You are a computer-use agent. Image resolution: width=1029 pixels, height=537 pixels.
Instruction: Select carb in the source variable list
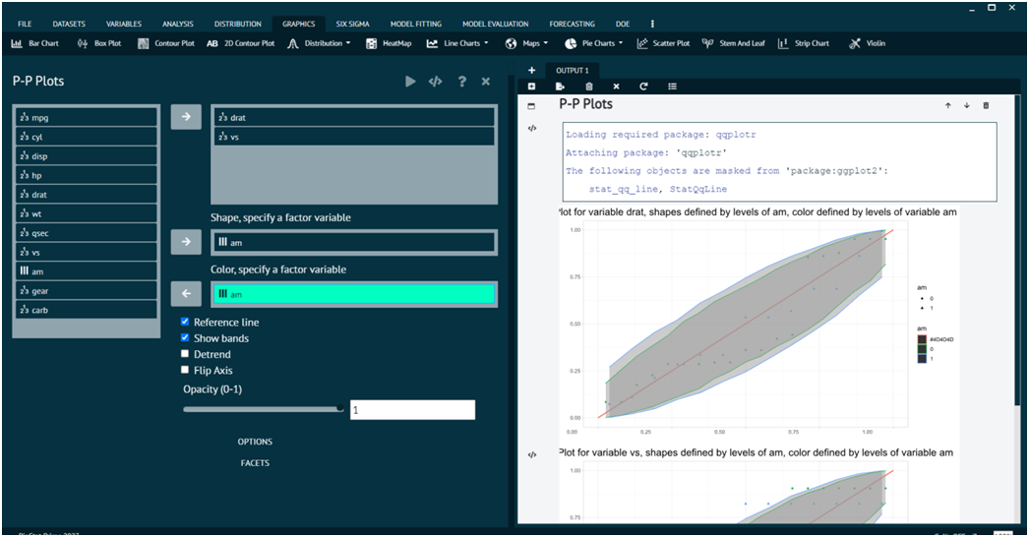(x=86, y=310)
